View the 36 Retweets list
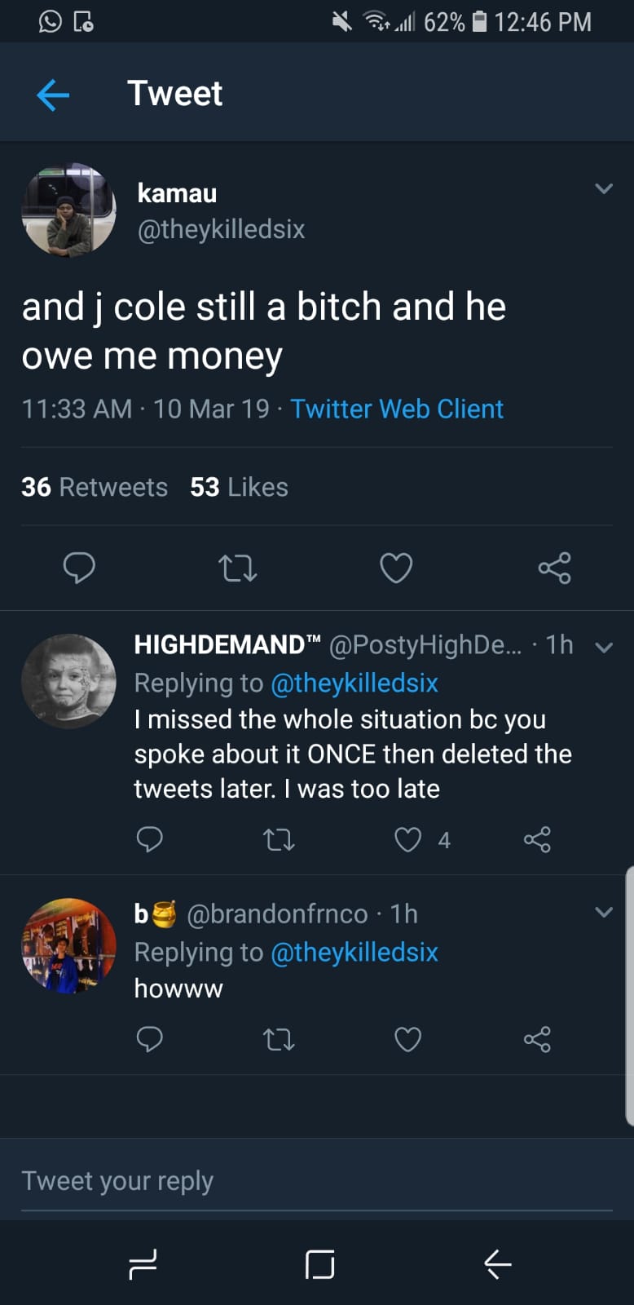The width and height of the screenshot is (634, 1305). [95, 487]
